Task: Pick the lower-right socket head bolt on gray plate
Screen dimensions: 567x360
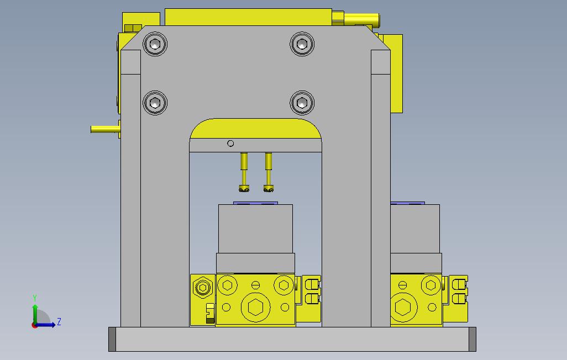Action: (302, 103)
